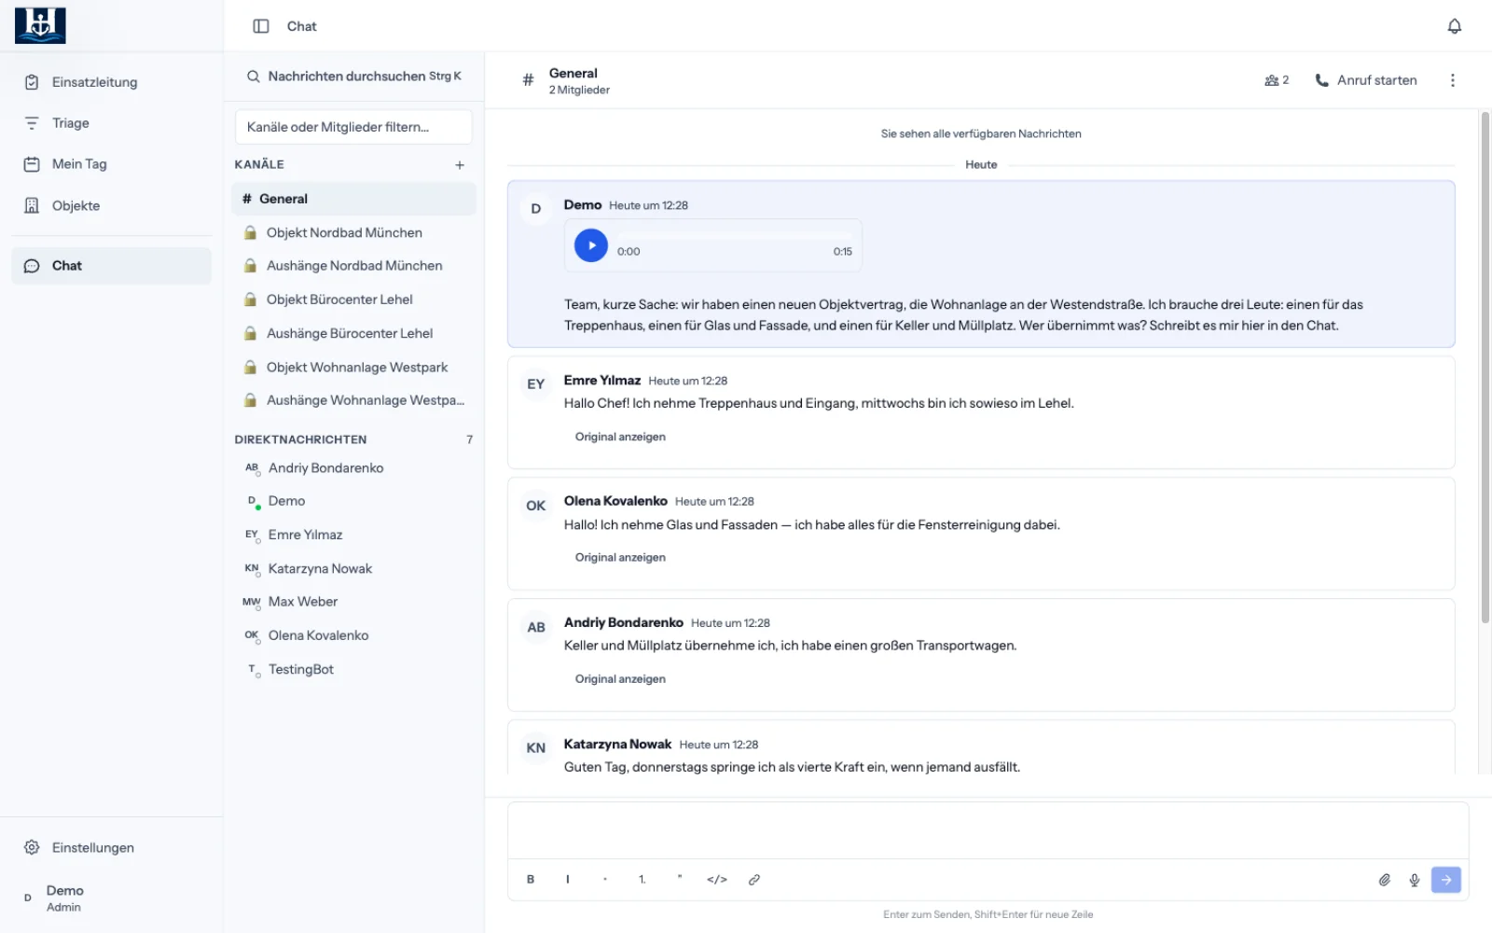Seek in the voice message progress bar
This screenshot has height=933, width=1492.
735,237
